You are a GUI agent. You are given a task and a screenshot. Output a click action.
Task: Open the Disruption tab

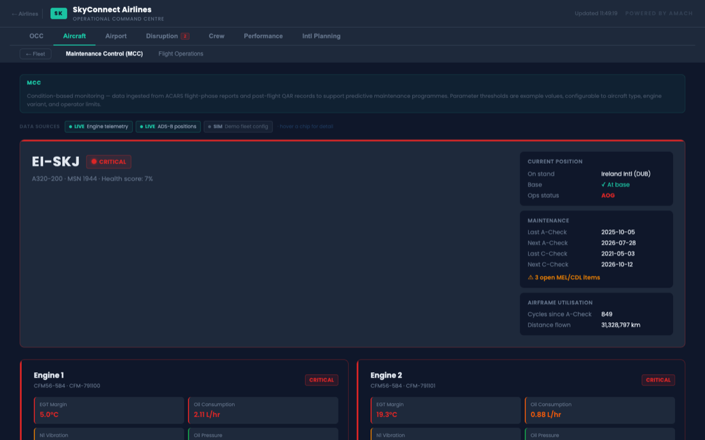[167, 36]
